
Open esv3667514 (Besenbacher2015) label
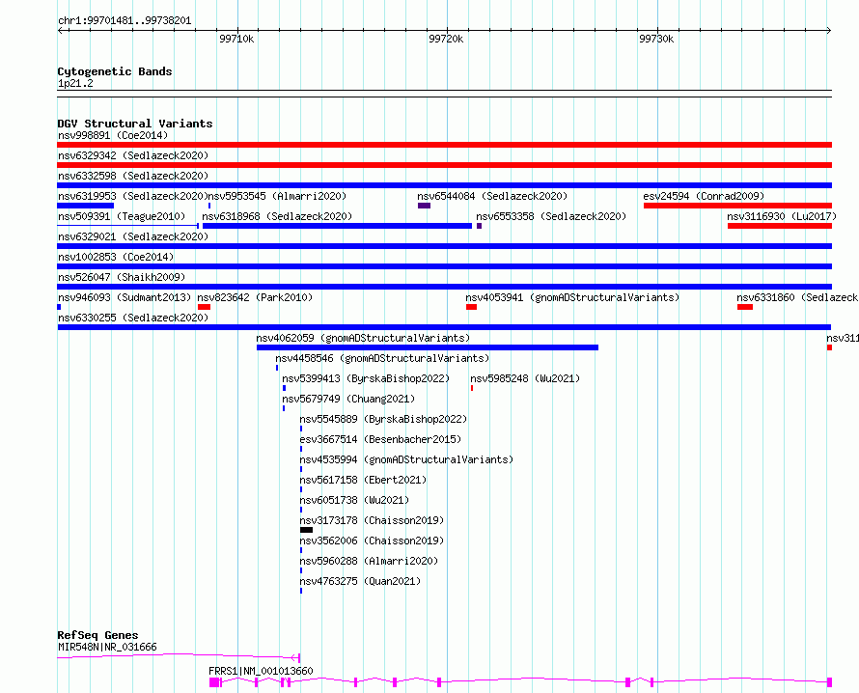pos(380,439)
